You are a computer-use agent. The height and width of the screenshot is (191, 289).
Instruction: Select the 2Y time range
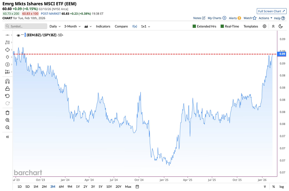85,186
